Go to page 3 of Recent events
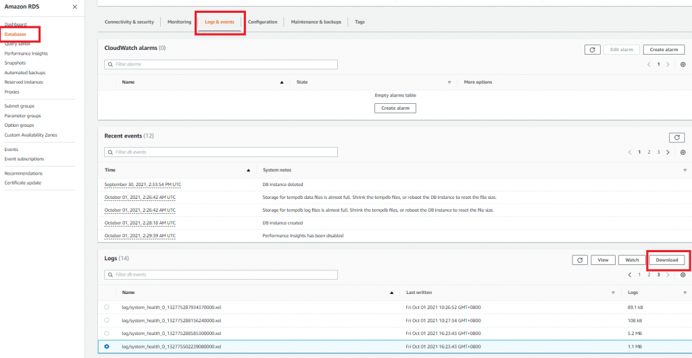Image resolution: width=692 pixels, height=358 pixels. pos(658,152)
